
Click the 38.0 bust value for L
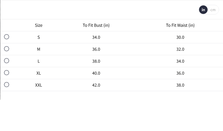click(96, 61)
